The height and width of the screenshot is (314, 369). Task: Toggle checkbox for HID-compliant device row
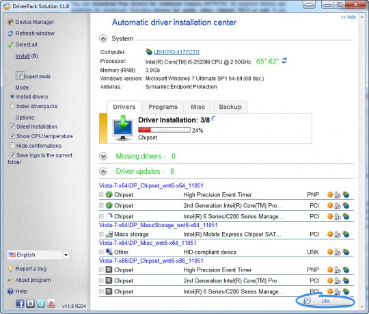[x=101, y=252]
